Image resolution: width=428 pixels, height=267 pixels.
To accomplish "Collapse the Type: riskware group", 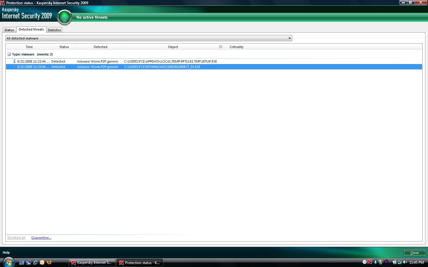I will [x=9, y=54].
